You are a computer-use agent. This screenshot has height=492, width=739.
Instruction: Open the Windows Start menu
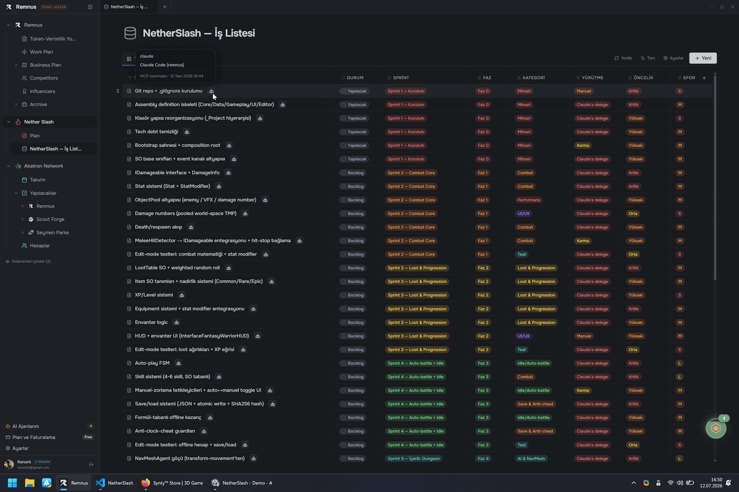(x=12, y=483)
